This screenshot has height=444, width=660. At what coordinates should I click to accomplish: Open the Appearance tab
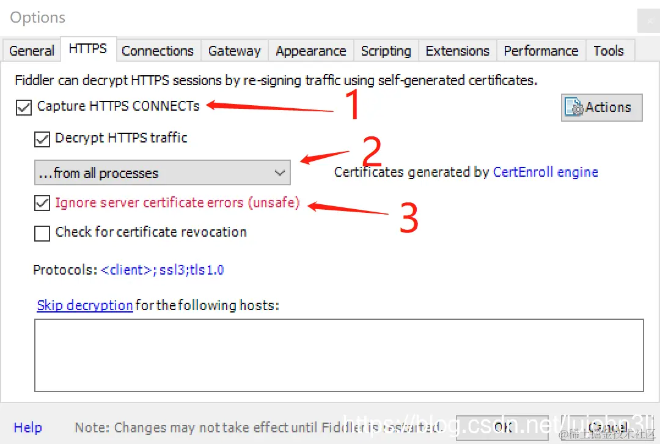[310, 51]
